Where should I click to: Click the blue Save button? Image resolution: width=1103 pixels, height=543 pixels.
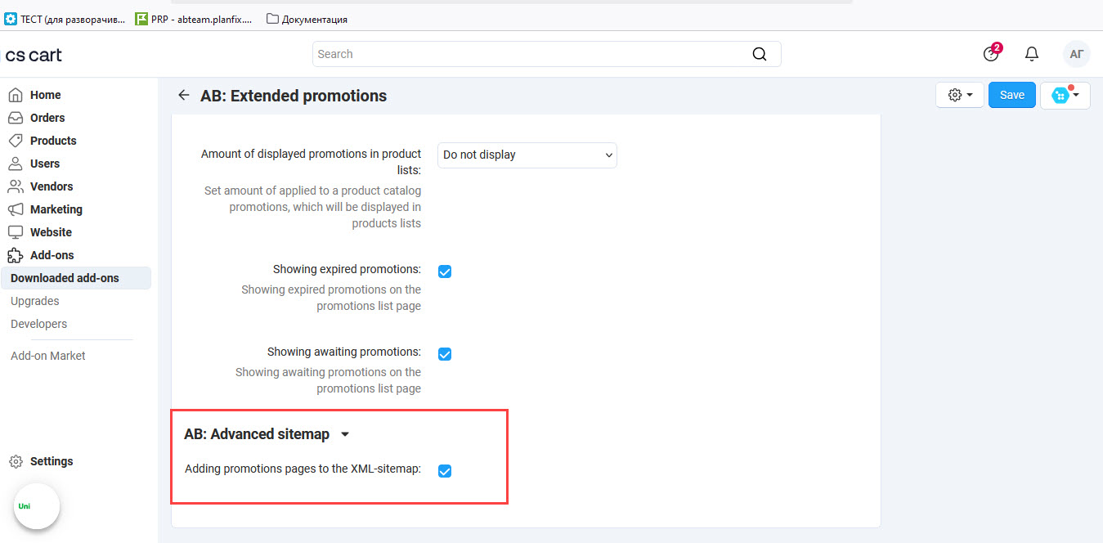pyautogui.click(x=1011, y=95)
